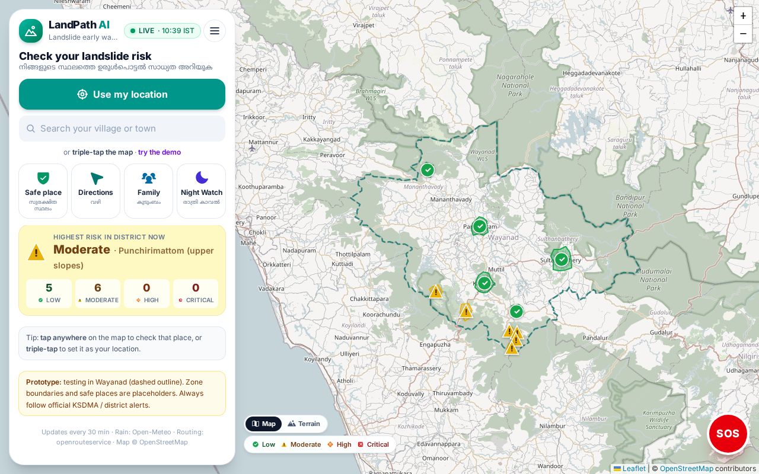
Task: Click the 'Check your landslide risk' heading
Action: point(85,56)
